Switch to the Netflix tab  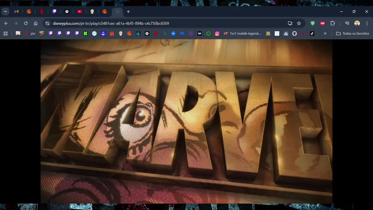click(42, 12)
